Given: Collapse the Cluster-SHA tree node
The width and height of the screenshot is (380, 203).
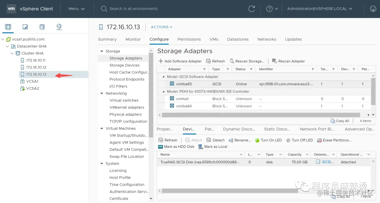Looking at the screenshot, I should (12, 53).
